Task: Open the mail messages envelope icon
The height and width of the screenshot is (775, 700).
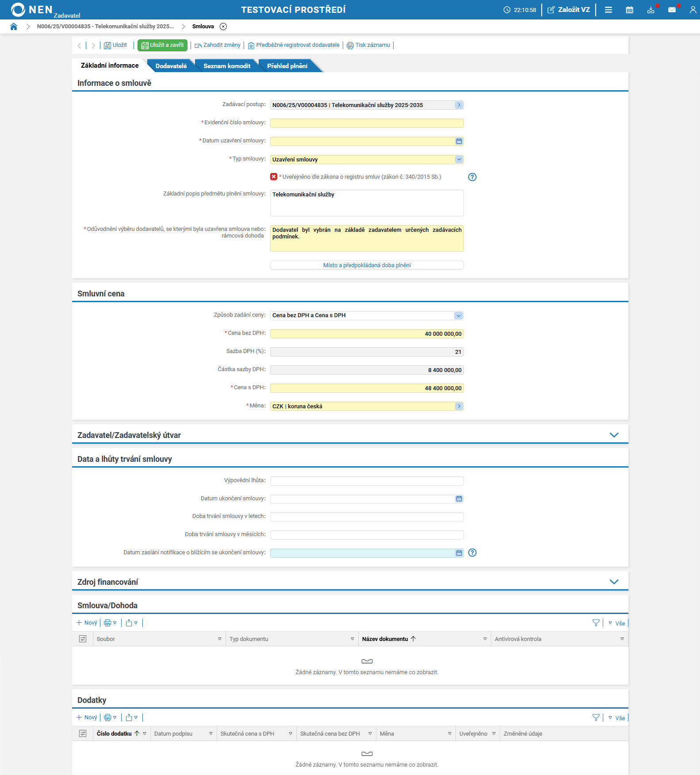Action: coord(672,10)
